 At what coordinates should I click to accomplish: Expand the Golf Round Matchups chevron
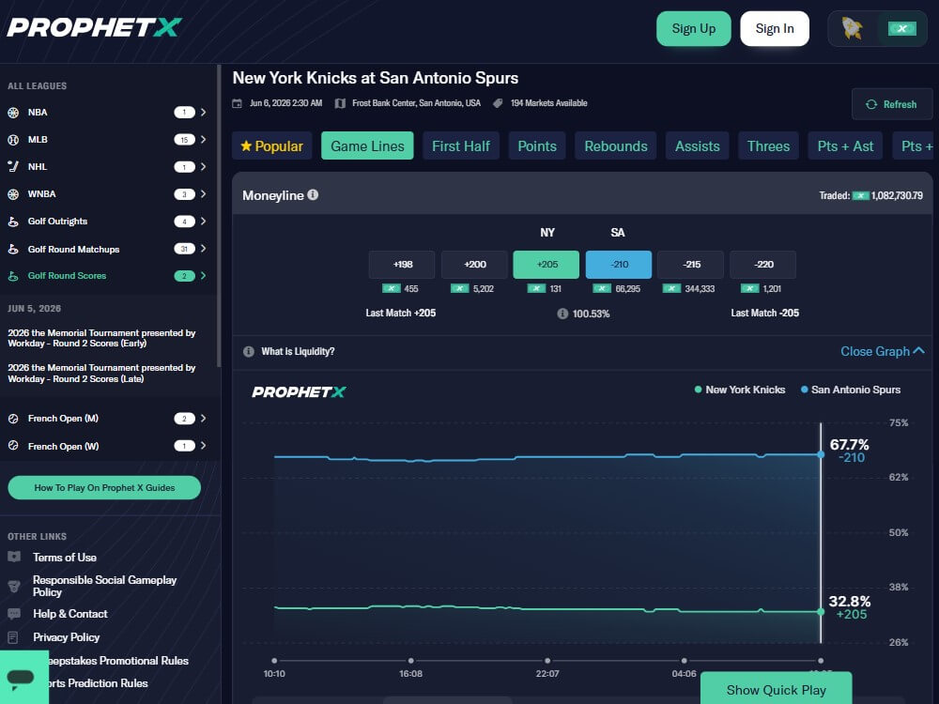tap(204, 249)
